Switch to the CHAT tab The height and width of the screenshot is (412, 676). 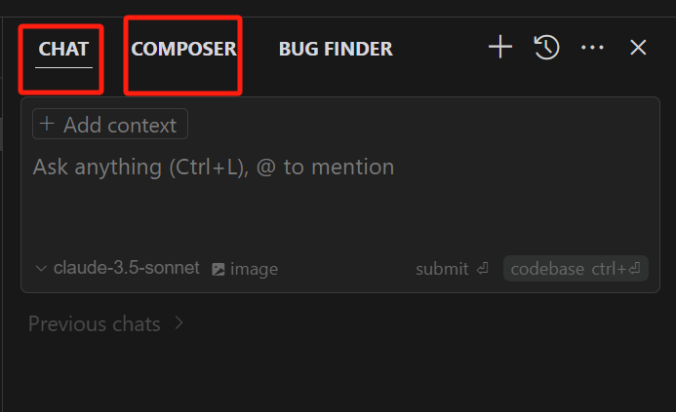63,49
